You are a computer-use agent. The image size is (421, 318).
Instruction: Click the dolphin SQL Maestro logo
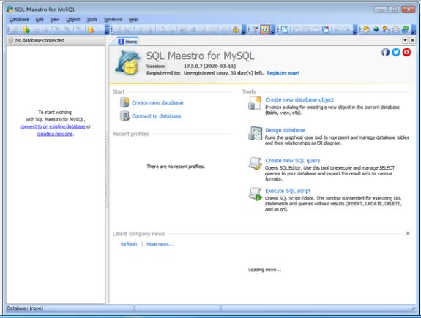point(128,63)
